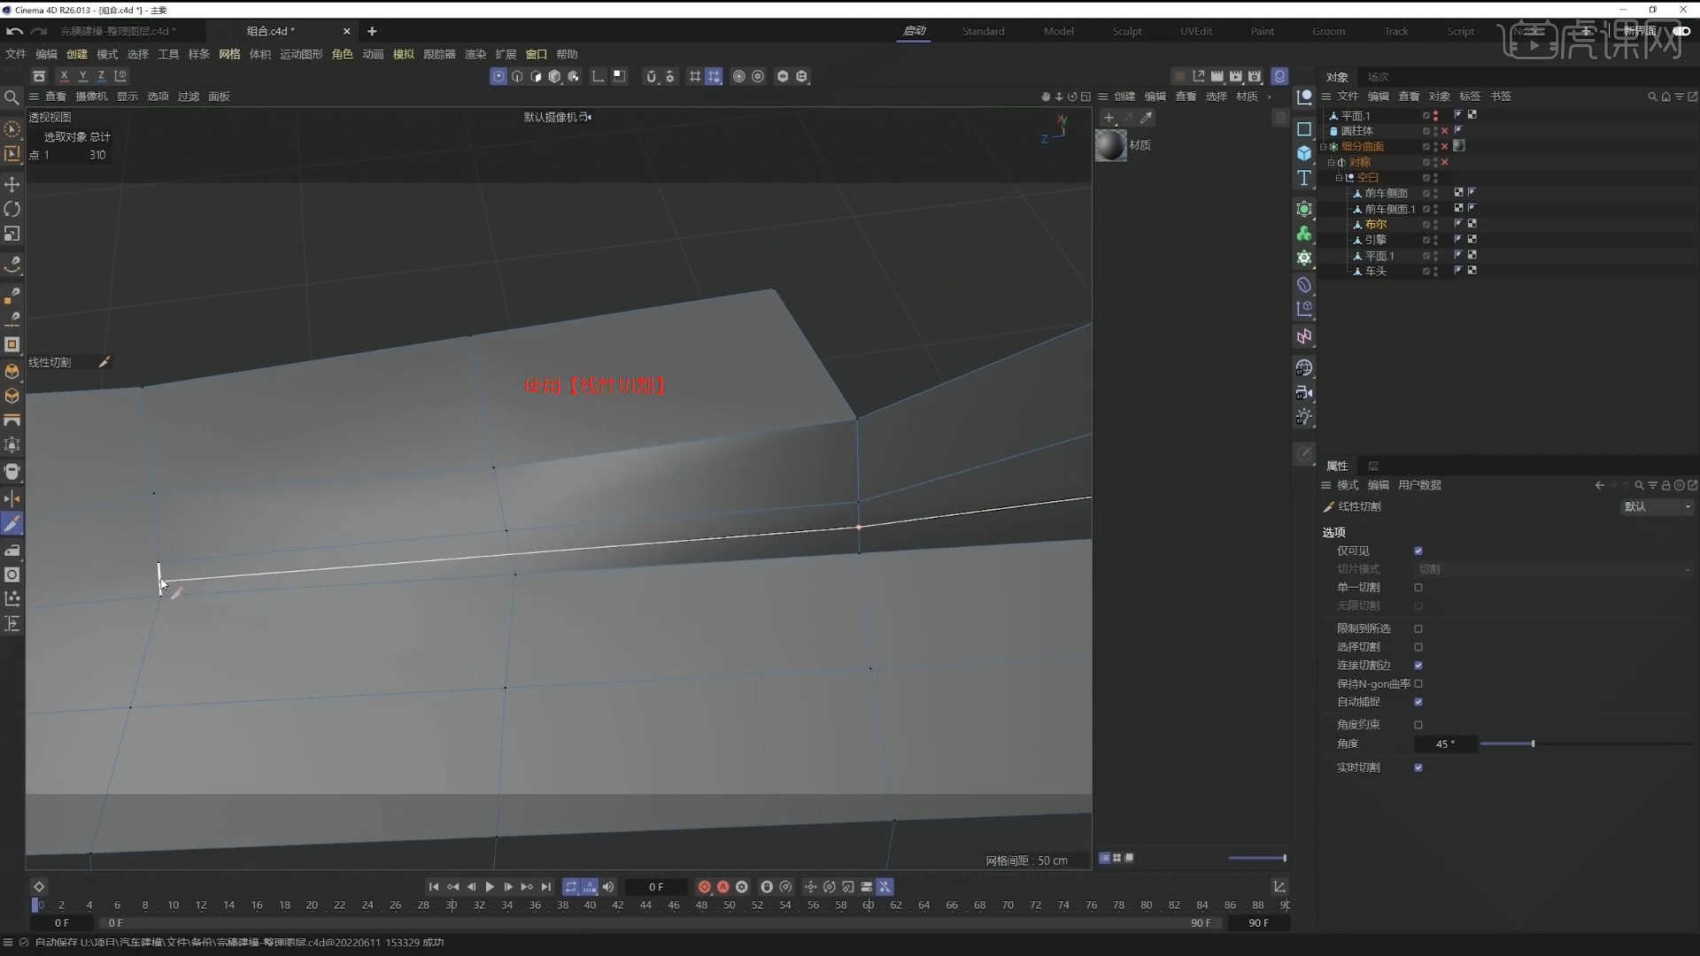Toggle the X axis lock
This screenshot has height=956, width=1700.
click(64, 76)
